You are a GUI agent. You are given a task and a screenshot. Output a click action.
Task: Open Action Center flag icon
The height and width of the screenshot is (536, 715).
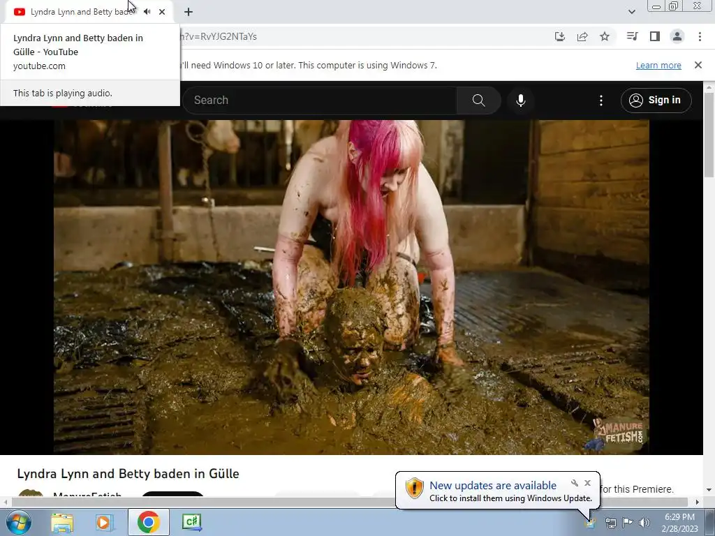628,522
